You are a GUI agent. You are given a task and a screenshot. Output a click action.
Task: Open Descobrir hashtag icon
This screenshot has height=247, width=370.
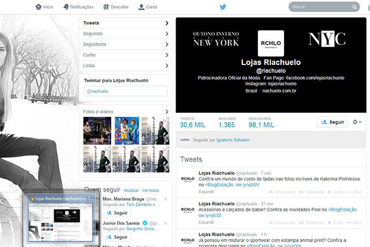tap(106, 7)
